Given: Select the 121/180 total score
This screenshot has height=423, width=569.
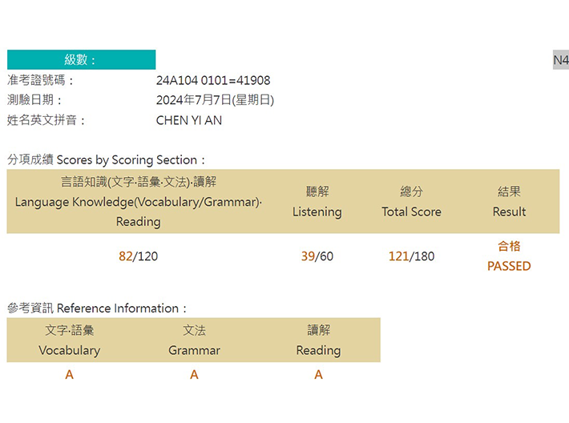Looking at the screenshot, I should 411,256.
